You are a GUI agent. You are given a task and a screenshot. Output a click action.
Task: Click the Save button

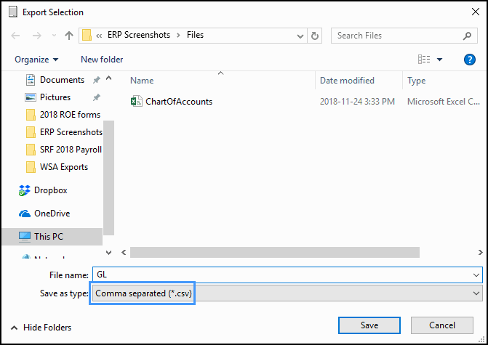coord(369,325)
